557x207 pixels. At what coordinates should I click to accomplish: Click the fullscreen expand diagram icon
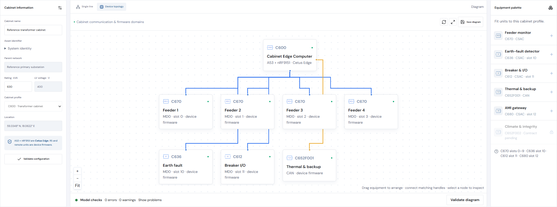[x=453, y=22]
